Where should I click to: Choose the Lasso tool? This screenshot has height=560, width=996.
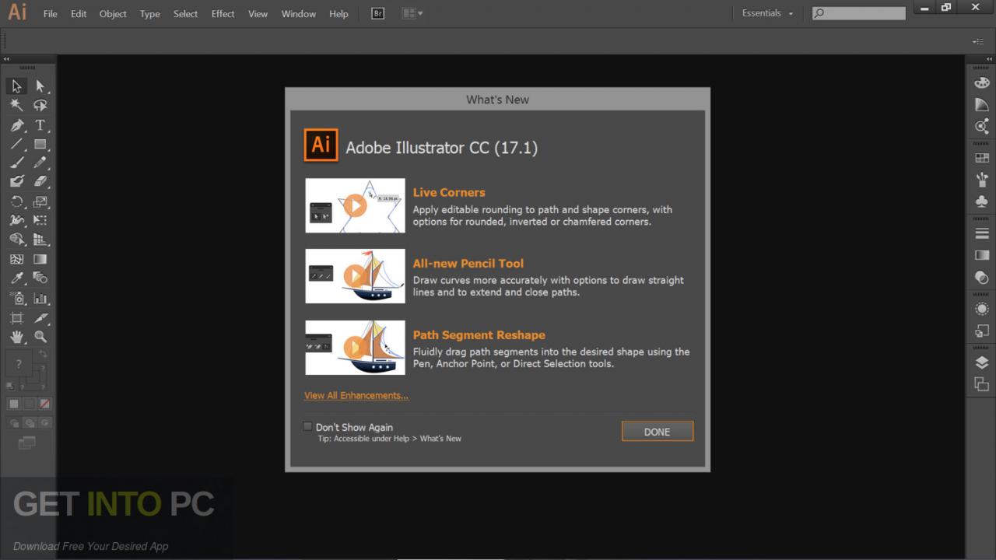[x=40, y=105]
